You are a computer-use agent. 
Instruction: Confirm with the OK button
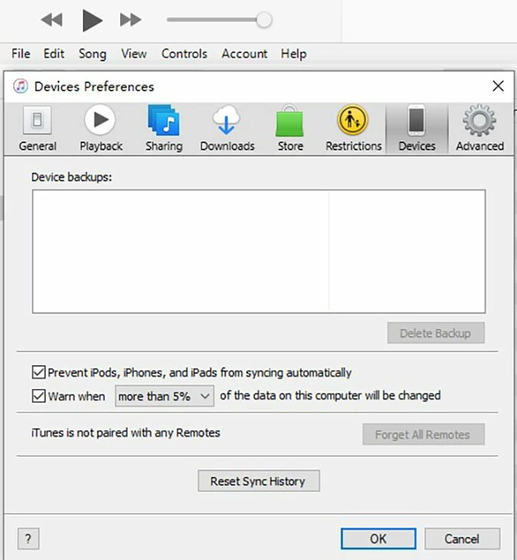click(378, 539)
